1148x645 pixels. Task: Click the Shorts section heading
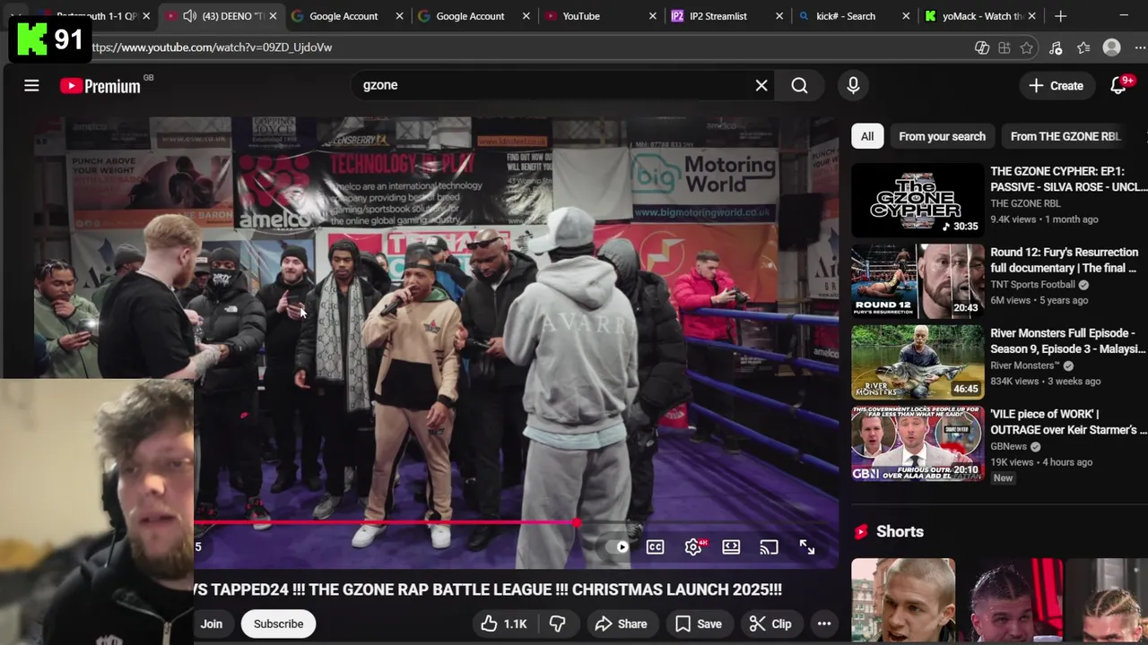(x=900, y=531)
